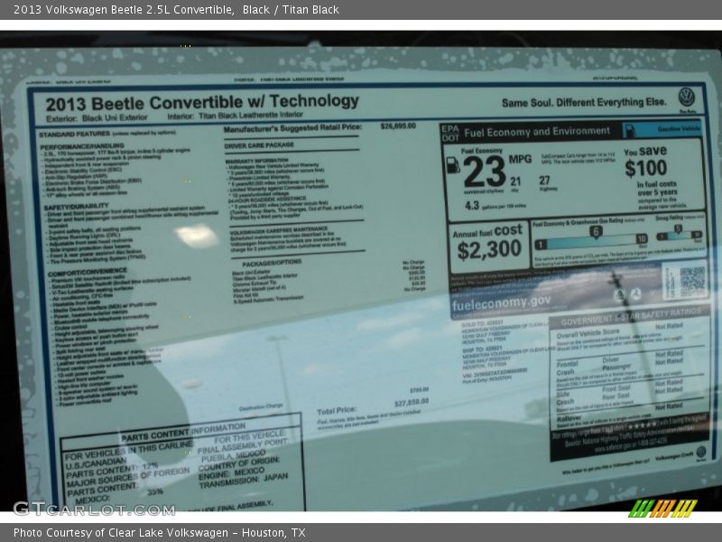Click the Same Soul. Different Everything Else. slogan
The image size is (722, 542).
[584, 102]
